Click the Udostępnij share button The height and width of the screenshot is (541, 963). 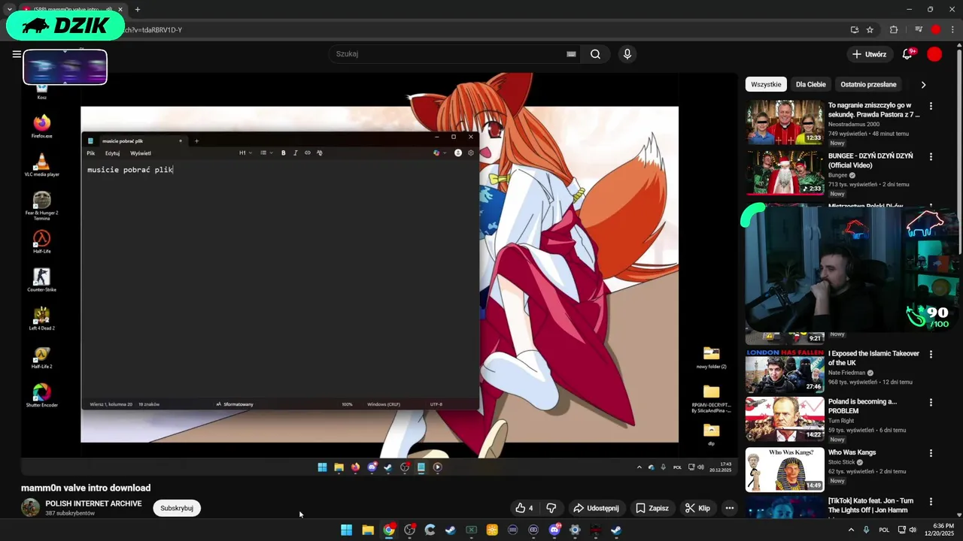coord(595,508)
